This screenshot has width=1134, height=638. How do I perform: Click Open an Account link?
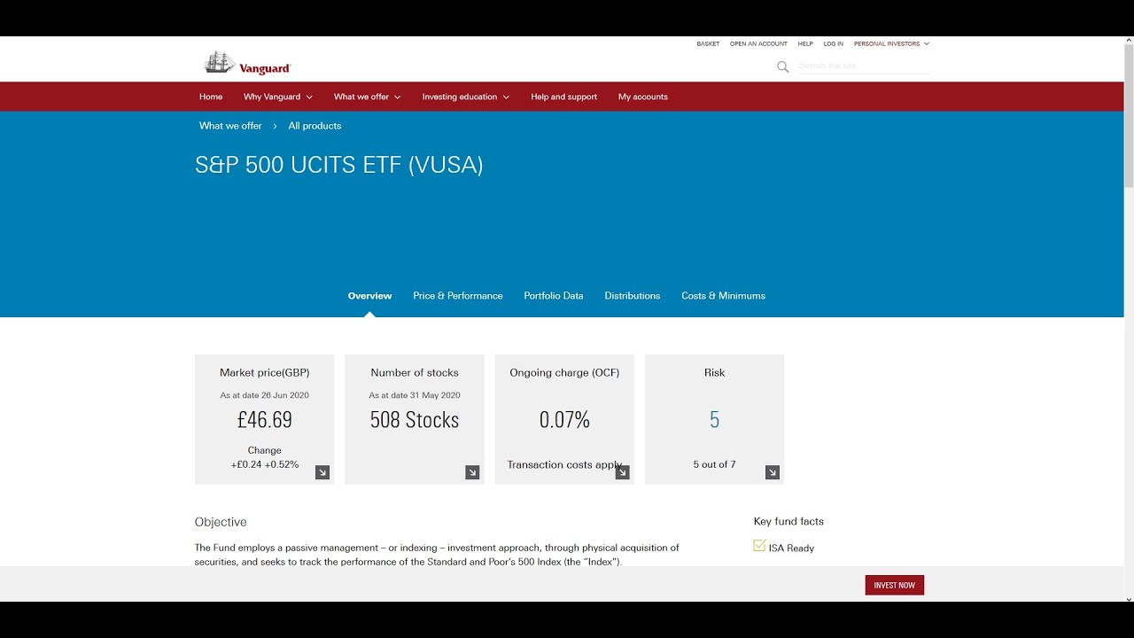[x=758, y=43]
